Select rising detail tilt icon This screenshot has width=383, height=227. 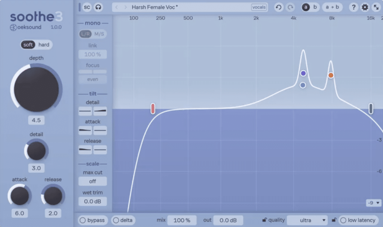(x=100, y=111)
